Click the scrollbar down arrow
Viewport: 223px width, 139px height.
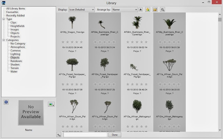[x=220, y=130]
